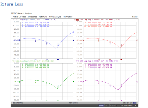Screen dimensions: 148x108
Task: Open the Stimulus menu
Action: coord(43,17)
